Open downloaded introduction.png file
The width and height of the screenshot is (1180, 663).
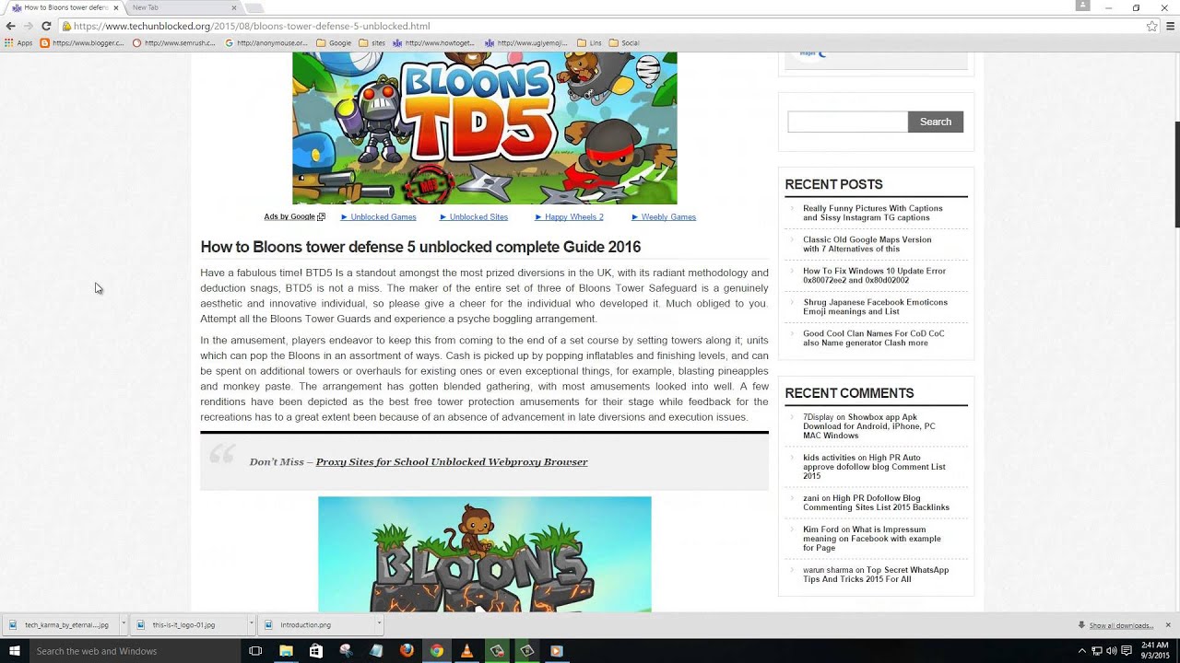tap(315, 624)
